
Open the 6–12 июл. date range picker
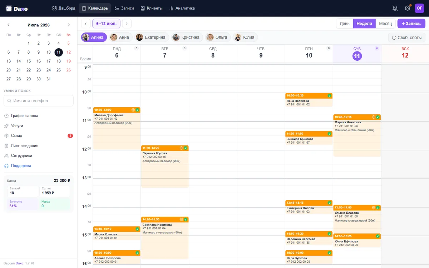106,24
